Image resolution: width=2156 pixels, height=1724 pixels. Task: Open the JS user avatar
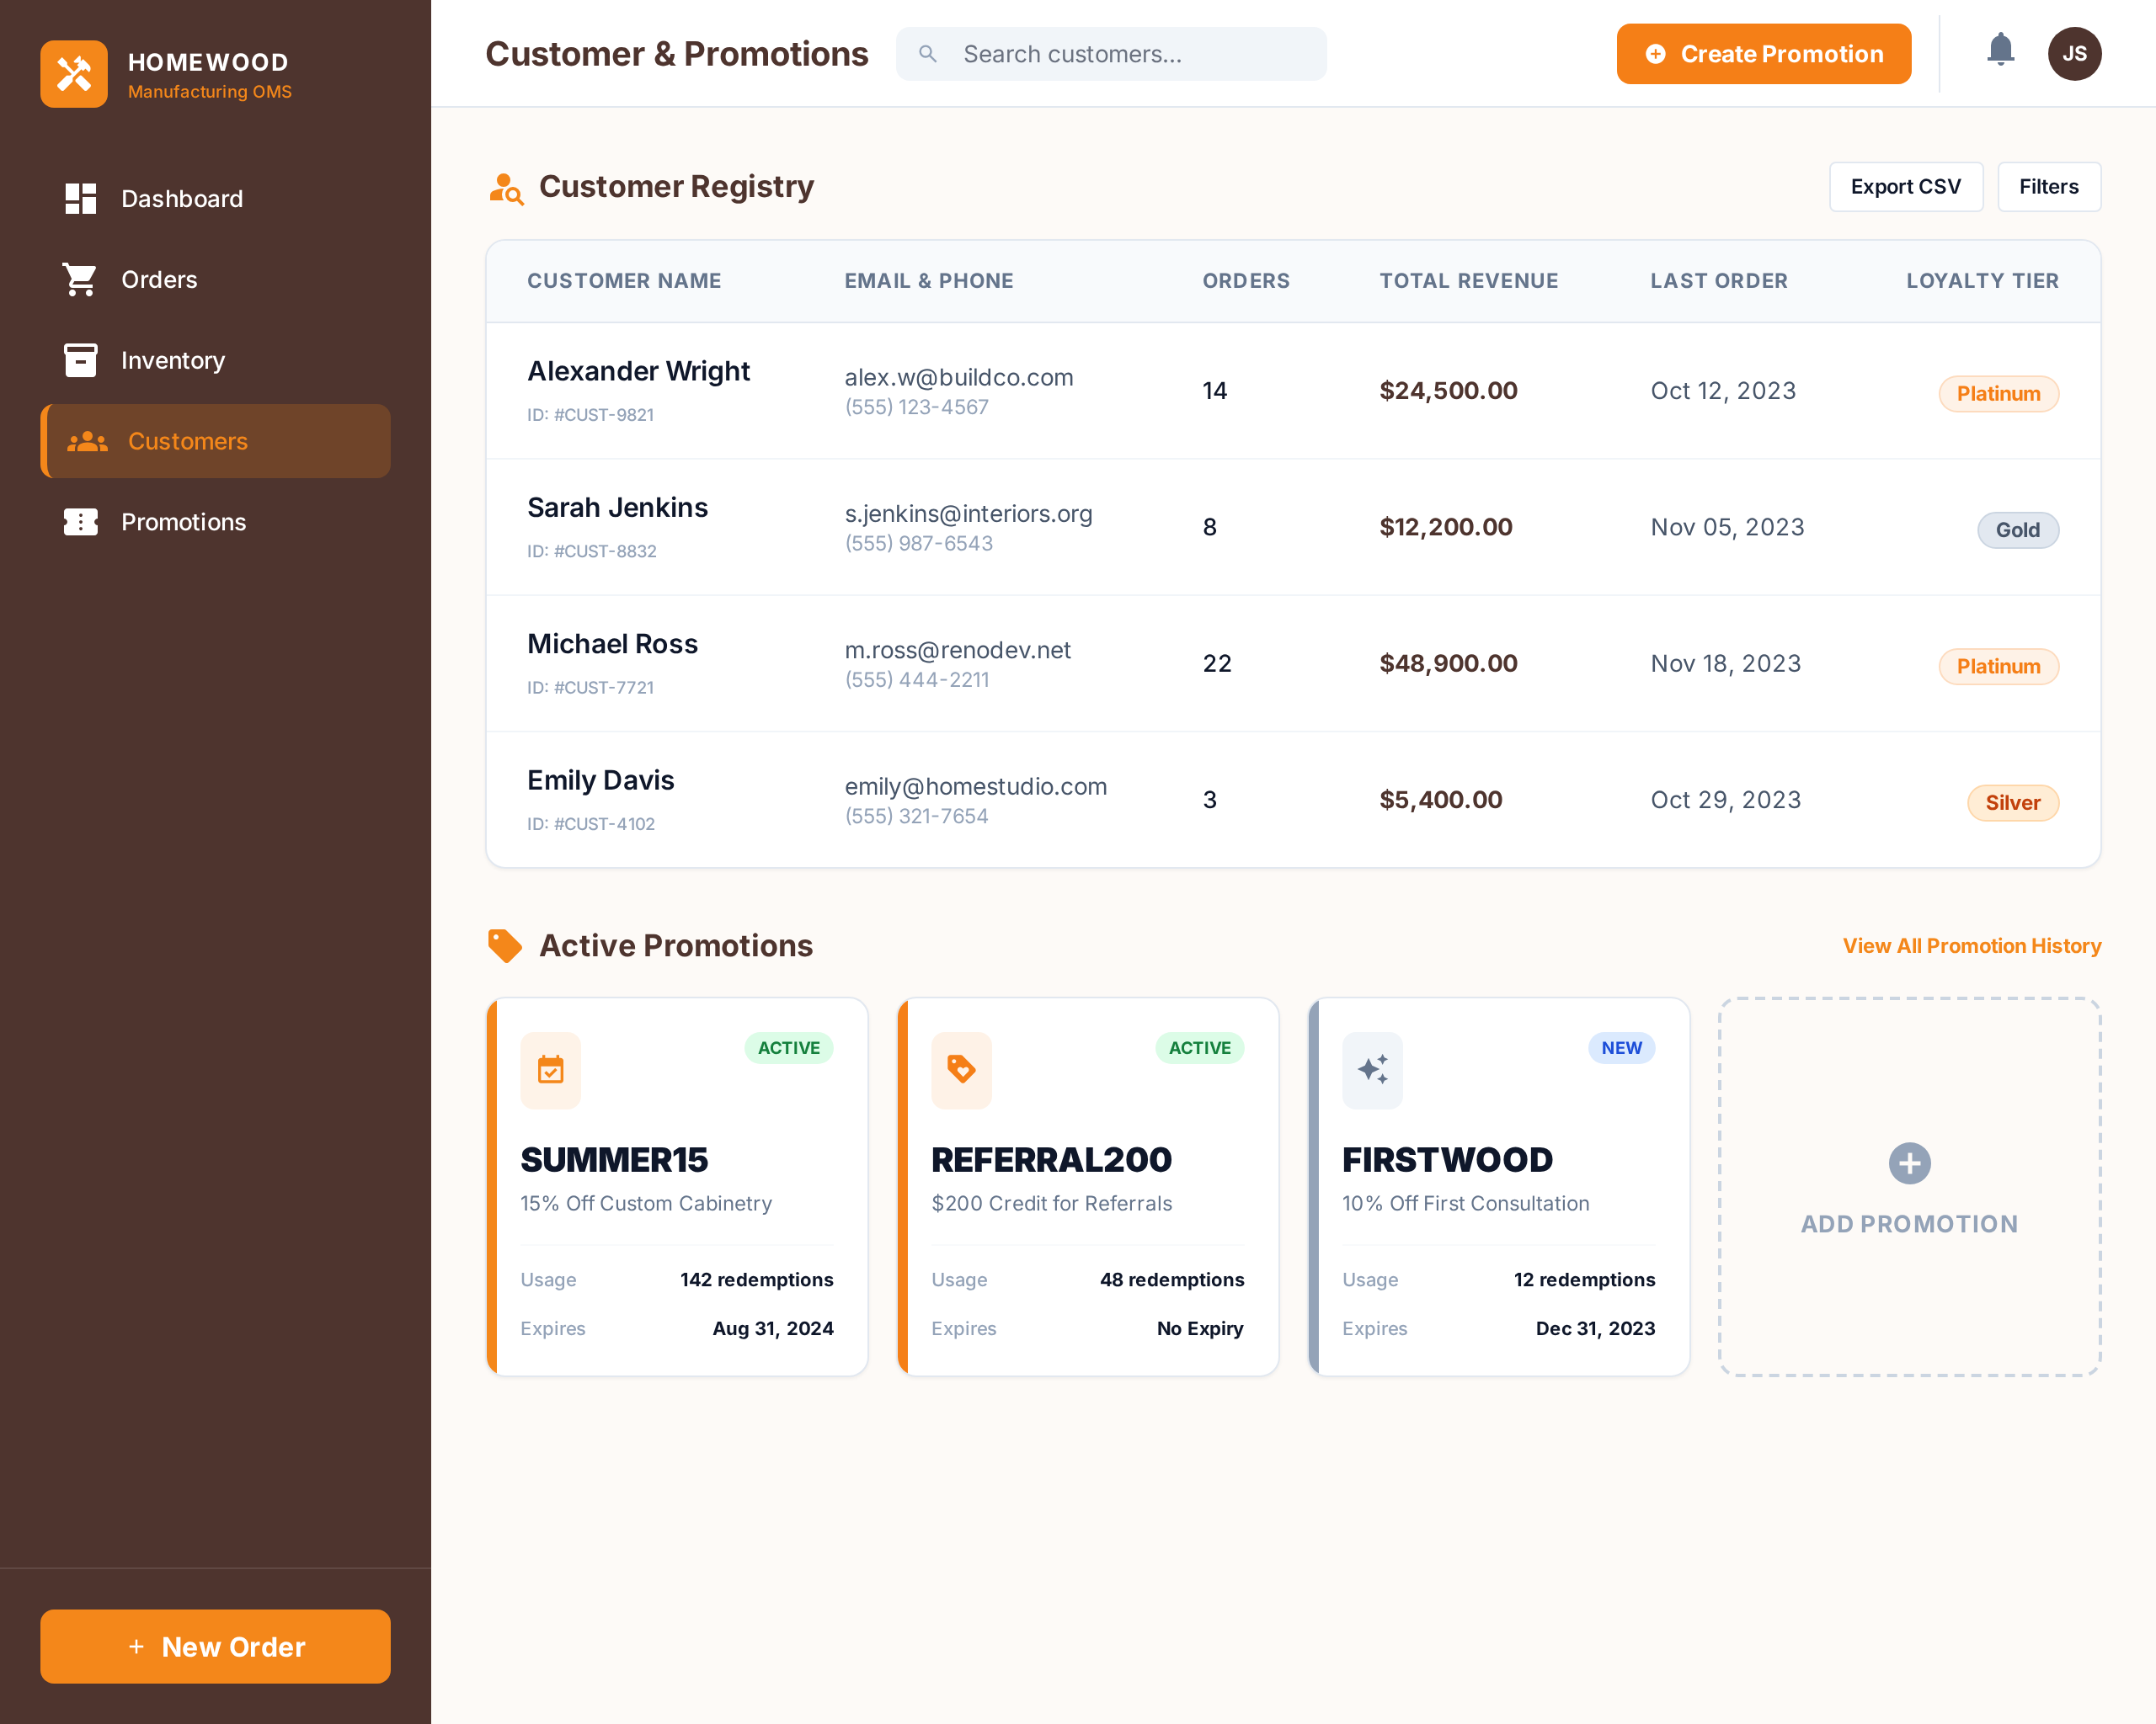[x=2074, y=54]
